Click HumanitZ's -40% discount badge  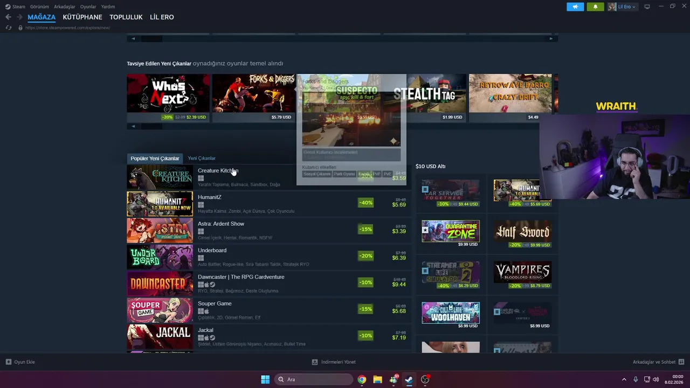pyautogui.click(x=366, y=203)
